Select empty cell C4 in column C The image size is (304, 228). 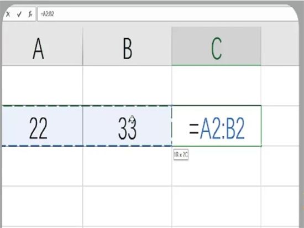216,206
